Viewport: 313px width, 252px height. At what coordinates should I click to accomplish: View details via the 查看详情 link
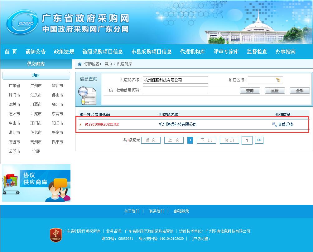tap(285, 124)
